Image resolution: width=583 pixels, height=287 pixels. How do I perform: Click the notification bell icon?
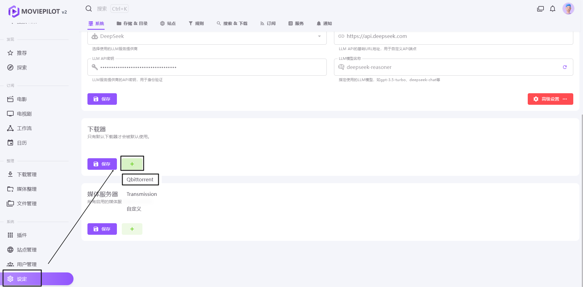pyautogui.click(x=553, y=9)
